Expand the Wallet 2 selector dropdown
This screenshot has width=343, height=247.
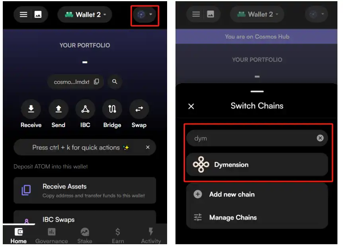(x=85, y=15)
